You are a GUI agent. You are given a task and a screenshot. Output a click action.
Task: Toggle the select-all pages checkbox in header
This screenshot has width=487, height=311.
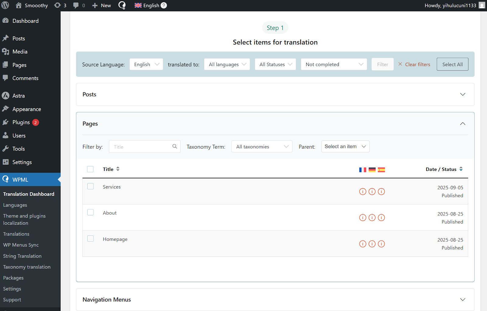[90, 169]
